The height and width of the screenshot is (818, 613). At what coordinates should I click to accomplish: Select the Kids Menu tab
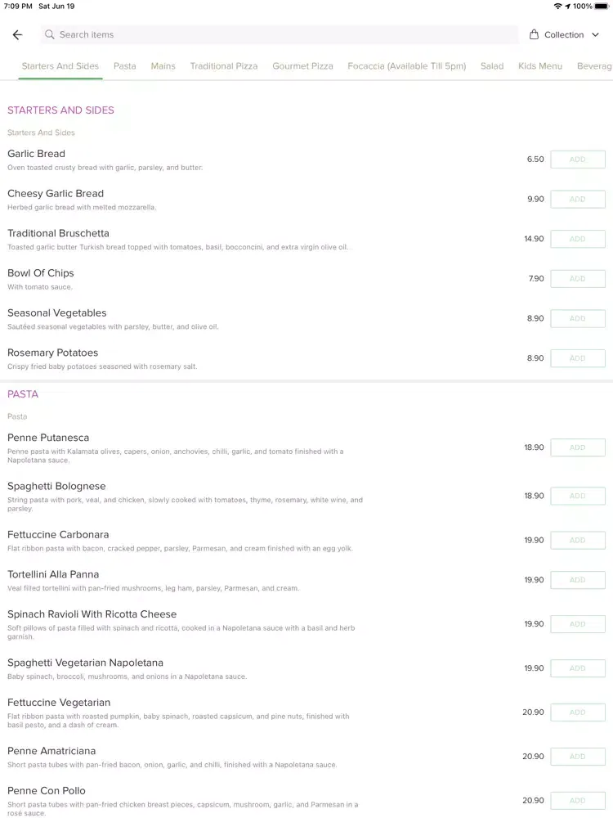(540, 66)
